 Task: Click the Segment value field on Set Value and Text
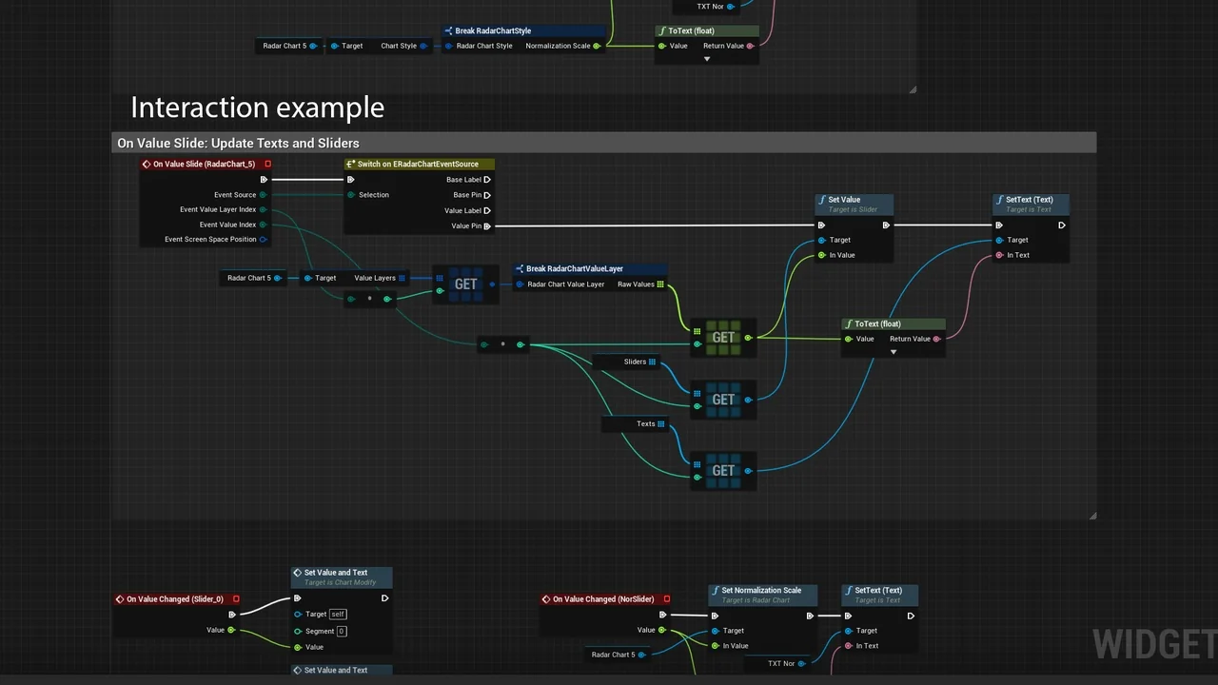[x=341, y=631]
